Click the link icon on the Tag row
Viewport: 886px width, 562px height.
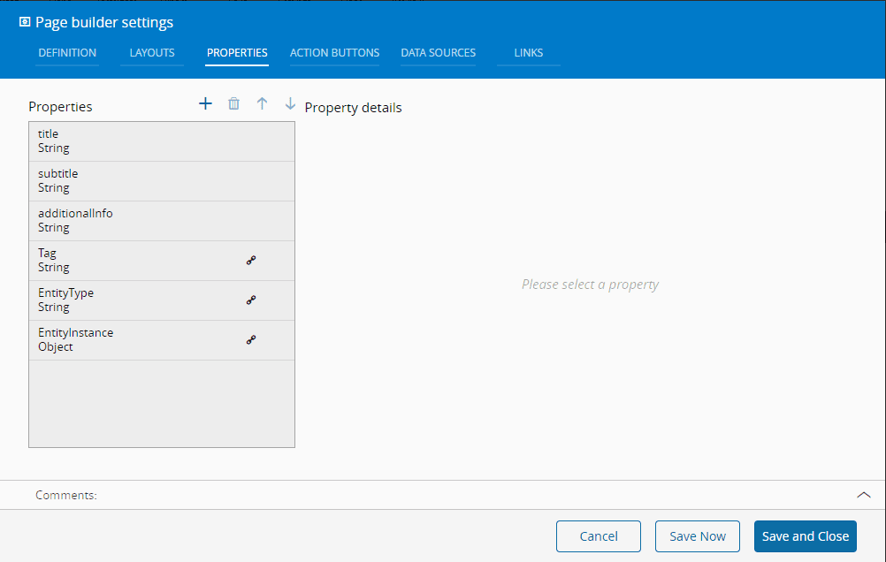click(x=251, y=261)
